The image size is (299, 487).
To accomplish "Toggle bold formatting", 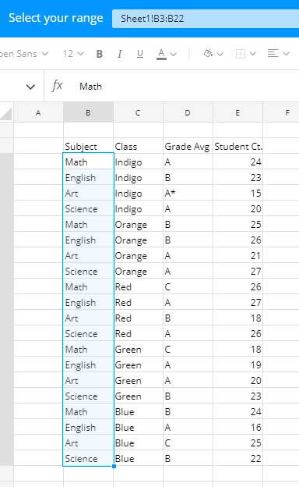I will click(x=100, y=54).
